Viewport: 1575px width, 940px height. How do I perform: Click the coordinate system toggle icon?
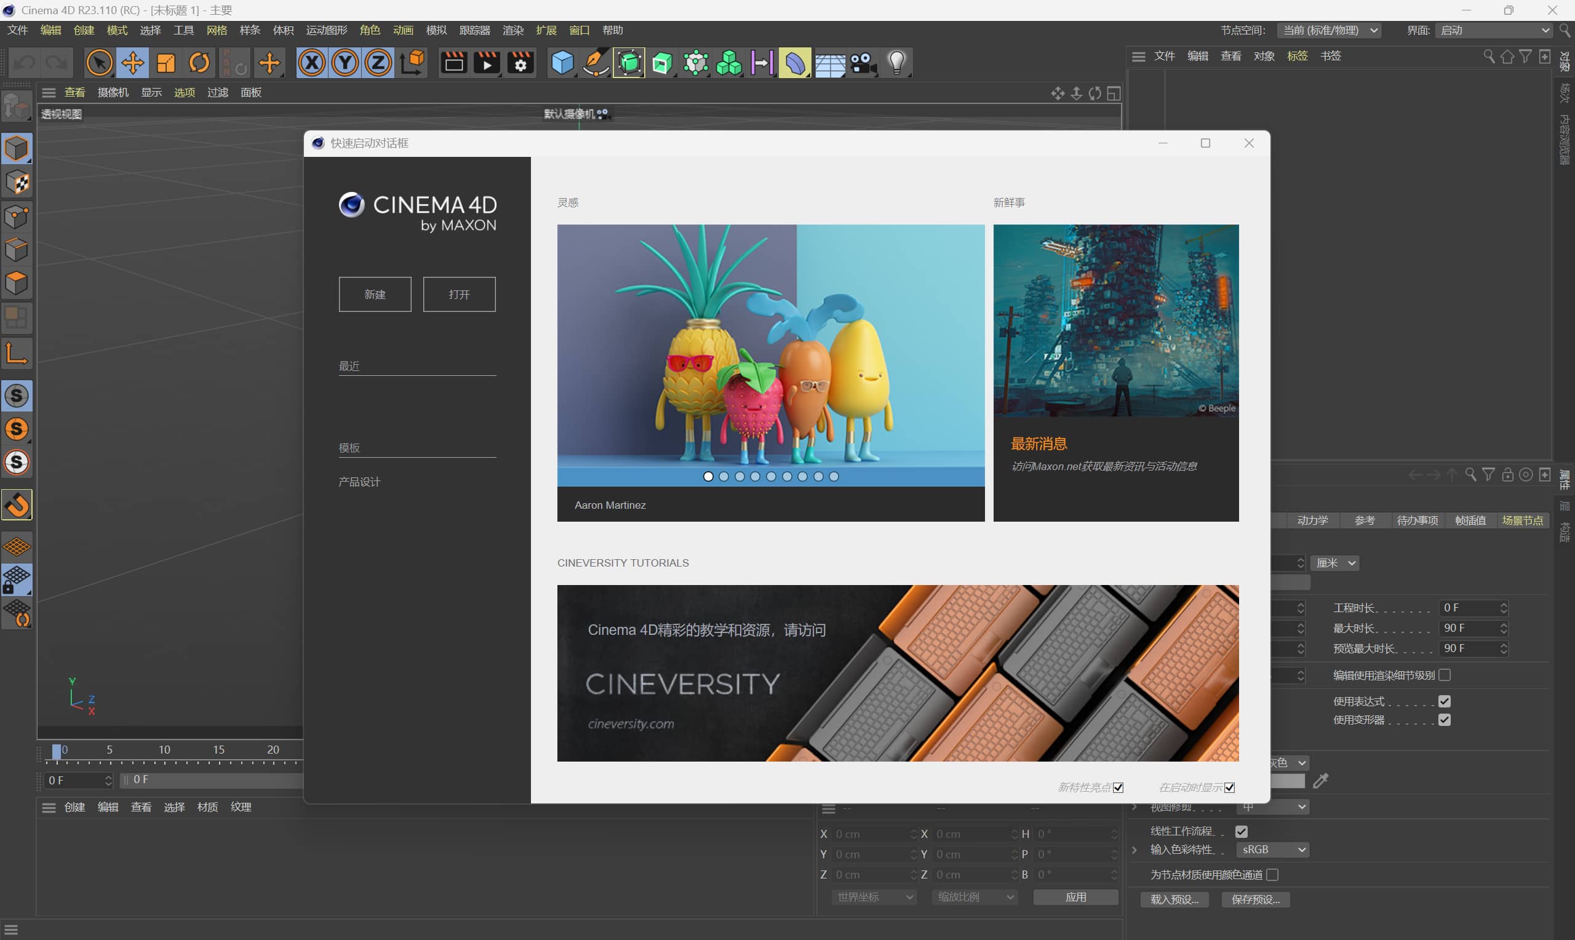click(x=412, y=63)
